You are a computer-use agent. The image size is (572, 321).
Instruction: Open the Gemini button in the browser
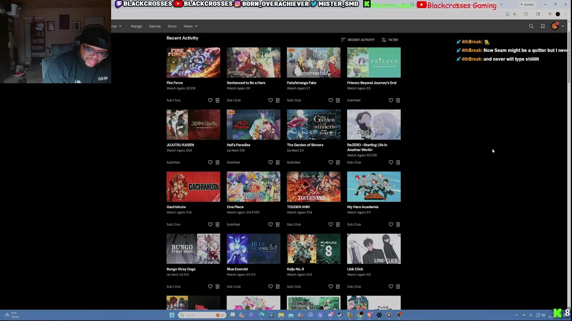[x=527, y=5]
